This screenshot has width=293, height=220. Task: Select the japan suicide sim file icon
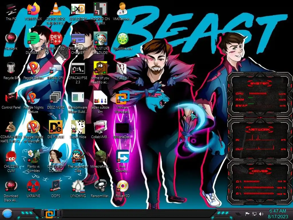click(100, 98)
